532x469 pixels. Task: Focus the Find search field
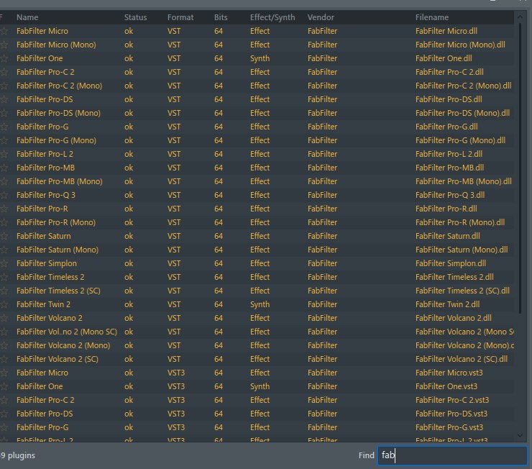pos(453,455)
